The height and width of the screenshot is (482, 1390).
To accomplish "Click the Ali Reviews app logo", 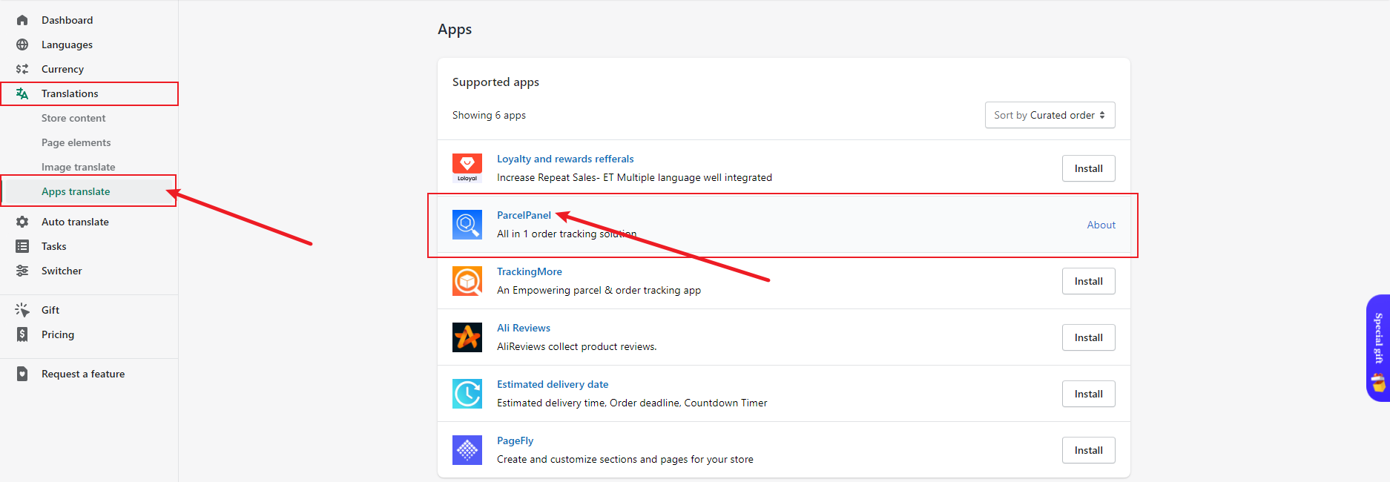I will pos(467,337).
